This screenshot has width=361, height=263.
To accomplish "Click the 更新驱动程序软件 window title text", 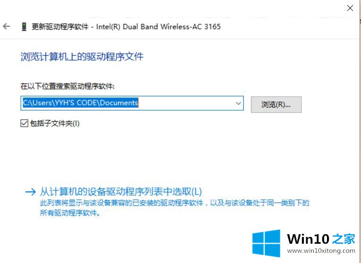I will (60, 27).
